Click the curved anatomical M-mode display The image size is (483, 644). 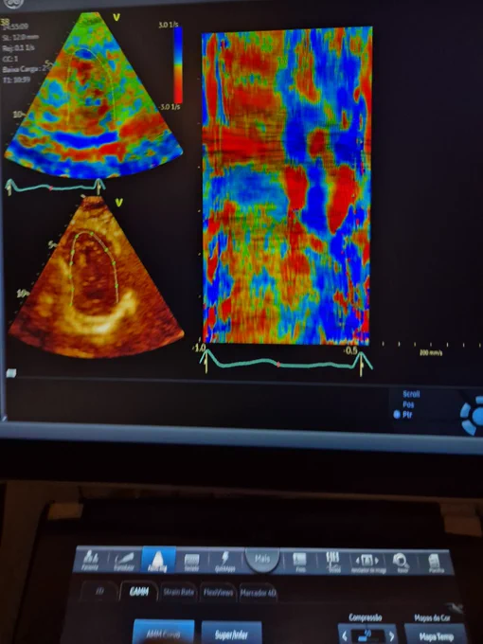click(x=287, y=186)
